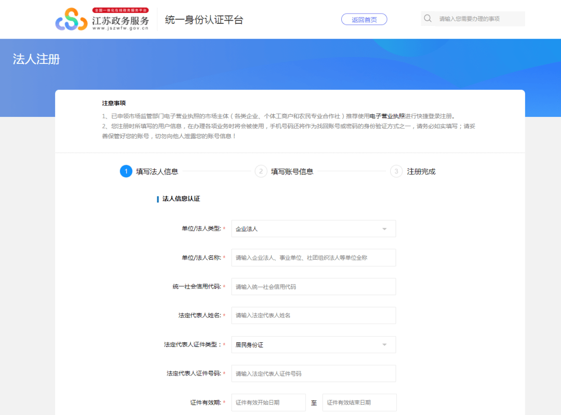Viewport: 561px width, 415px height.
Task: Select step 3 注册完成
Action: tap(413, 171)
